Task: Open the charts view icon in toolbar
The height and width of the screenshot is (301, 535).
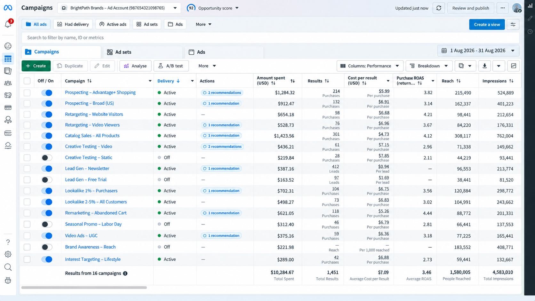Action: tap(514, 66)
